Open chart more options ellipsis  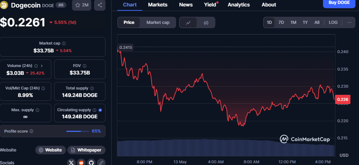click(349, 22)
